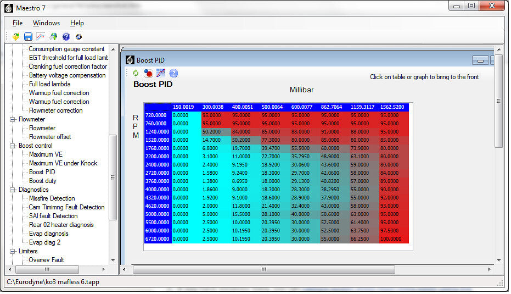
Task: Select Maximum VE under Knock item
Action: [63, 163]
